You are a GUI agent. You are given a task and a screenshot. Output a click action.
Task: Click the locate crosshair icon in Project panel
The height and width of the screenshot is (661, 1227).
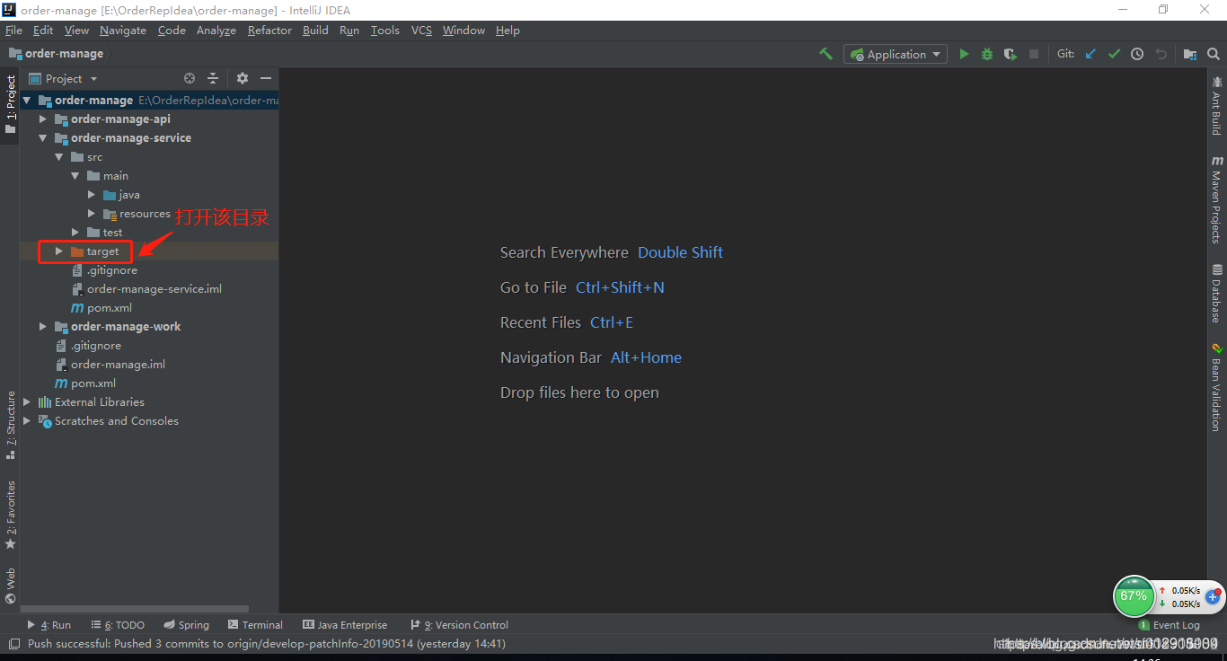190,79
